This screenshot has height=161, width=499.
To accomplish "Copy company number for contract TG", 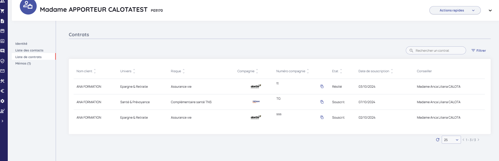I will coord(322,102).
